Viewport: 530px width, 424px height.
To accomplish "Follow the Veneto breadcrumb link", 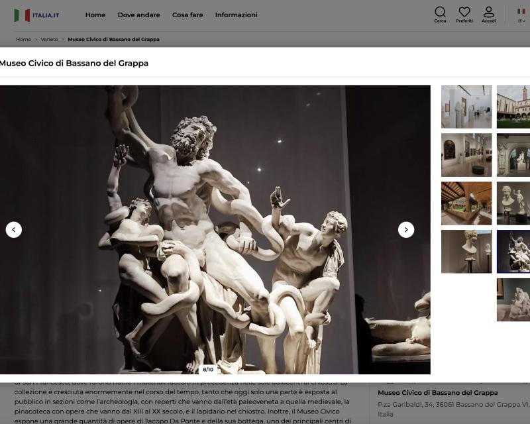I will 49,39.
